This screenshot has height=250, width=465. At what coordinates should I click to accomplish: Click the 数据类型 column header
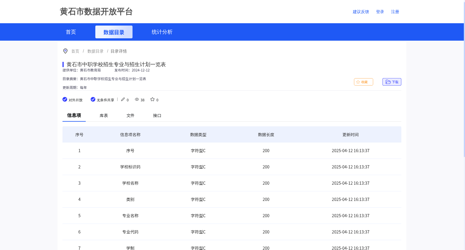[x=198, y=135]
